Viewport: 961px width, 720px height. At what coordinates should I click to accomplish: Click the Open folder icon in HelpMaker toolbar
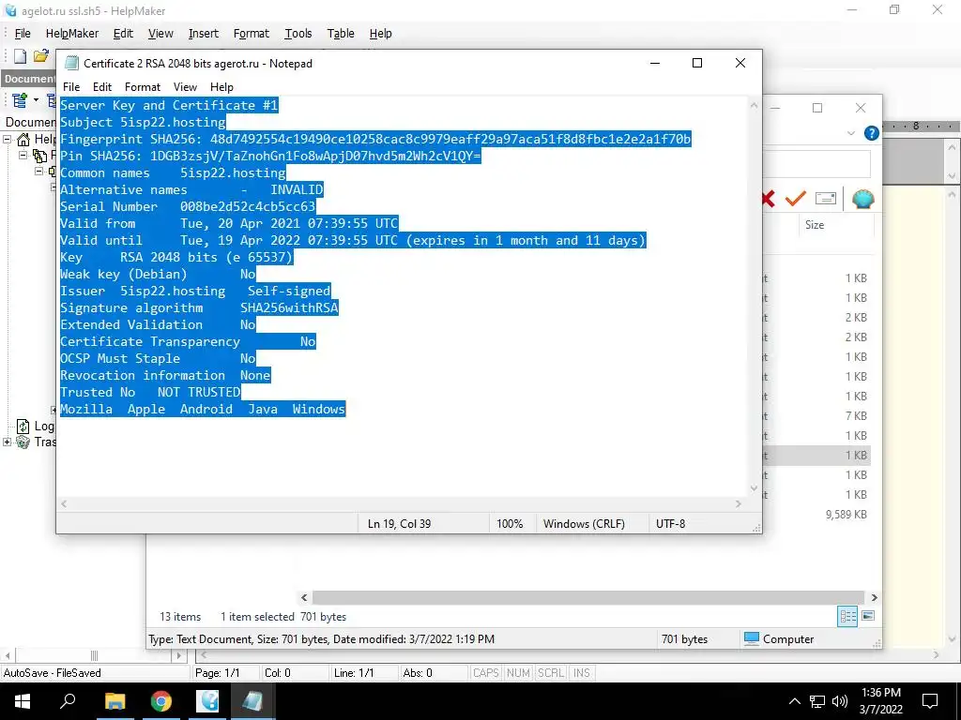point(41,56)
